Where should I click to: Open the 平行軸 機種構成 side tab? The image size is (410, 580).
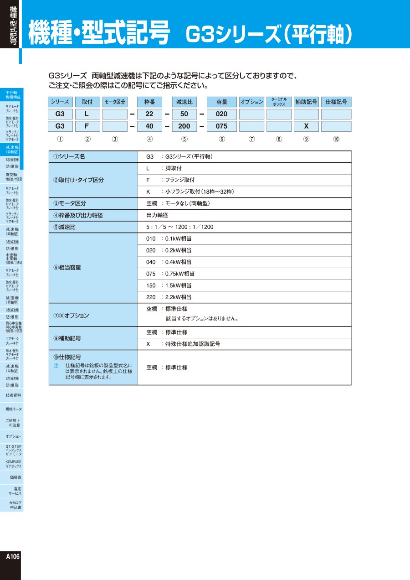click(12, 95)
